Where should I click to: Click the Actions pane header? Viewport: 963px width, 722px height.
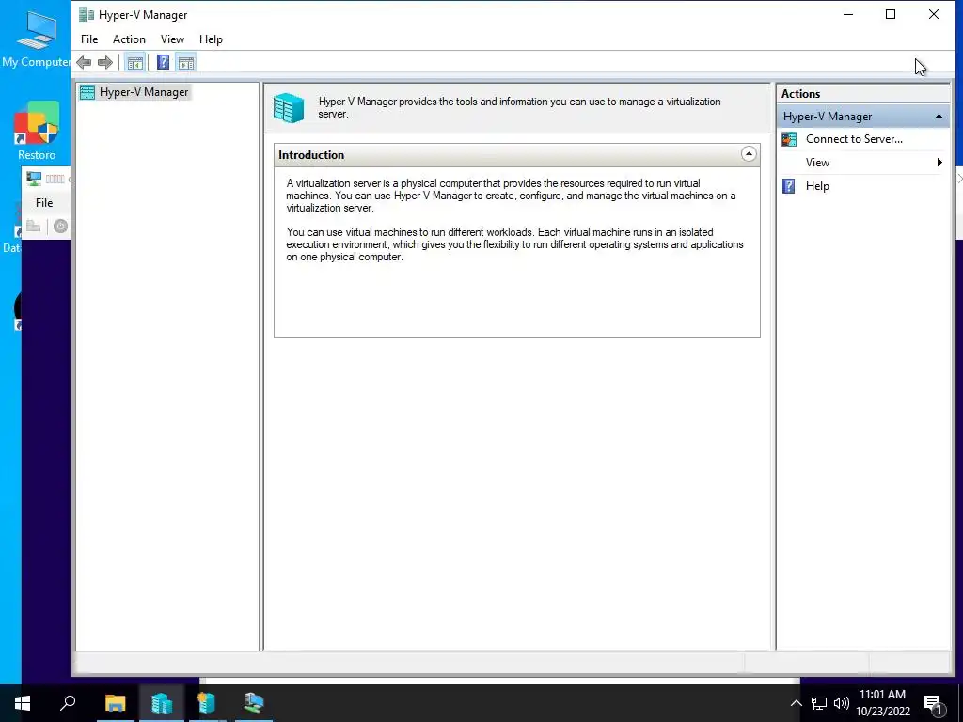863,94
